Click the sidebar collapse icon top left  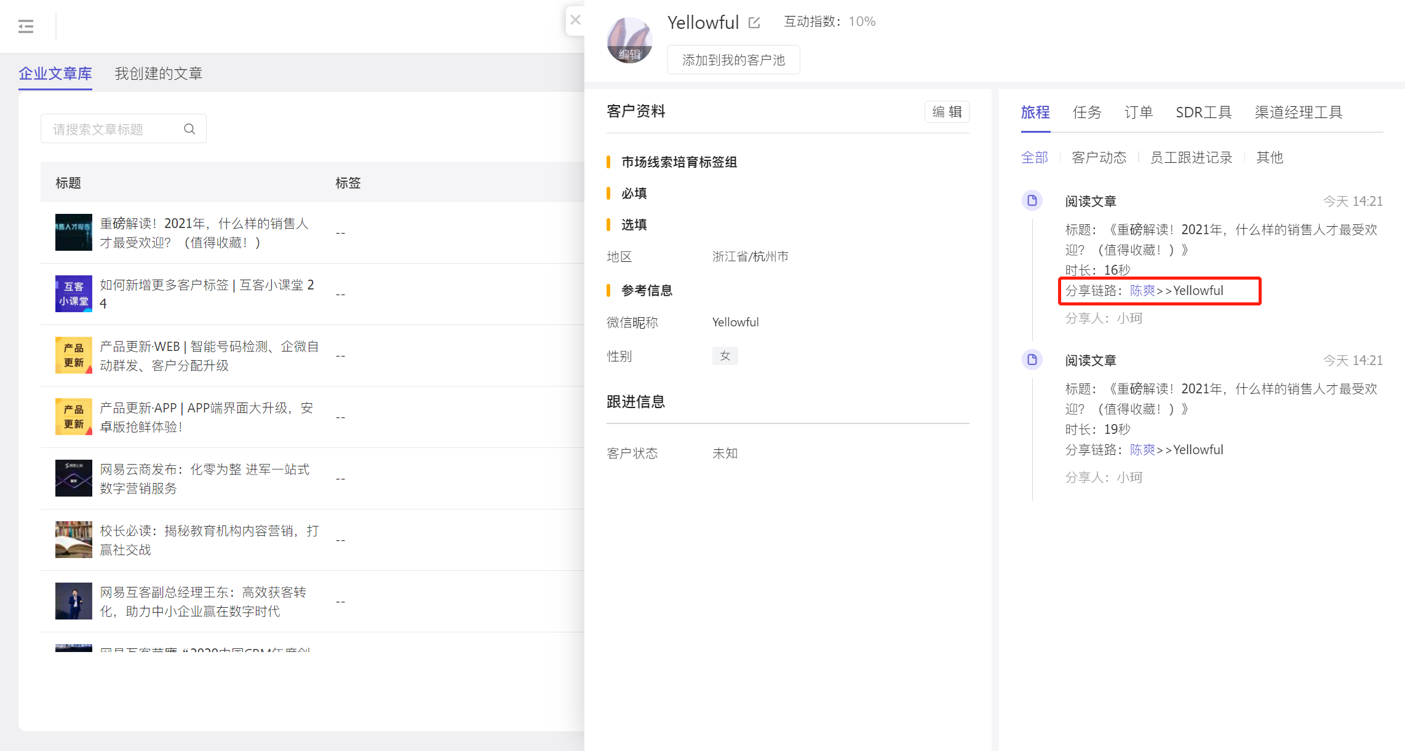(x=26, y=26)
